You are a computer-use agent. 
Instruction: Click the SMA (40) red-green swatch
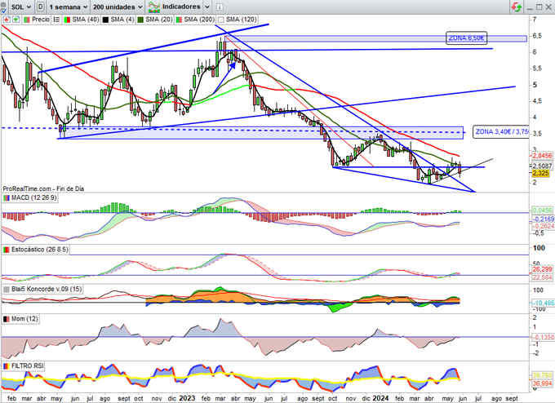[x=67, y=20]
